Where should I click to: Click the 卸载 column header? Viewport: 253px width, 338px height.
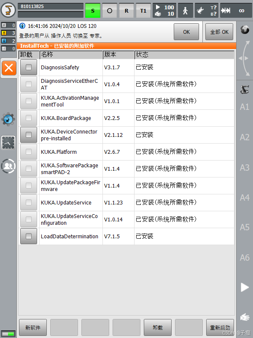(29, 55)
